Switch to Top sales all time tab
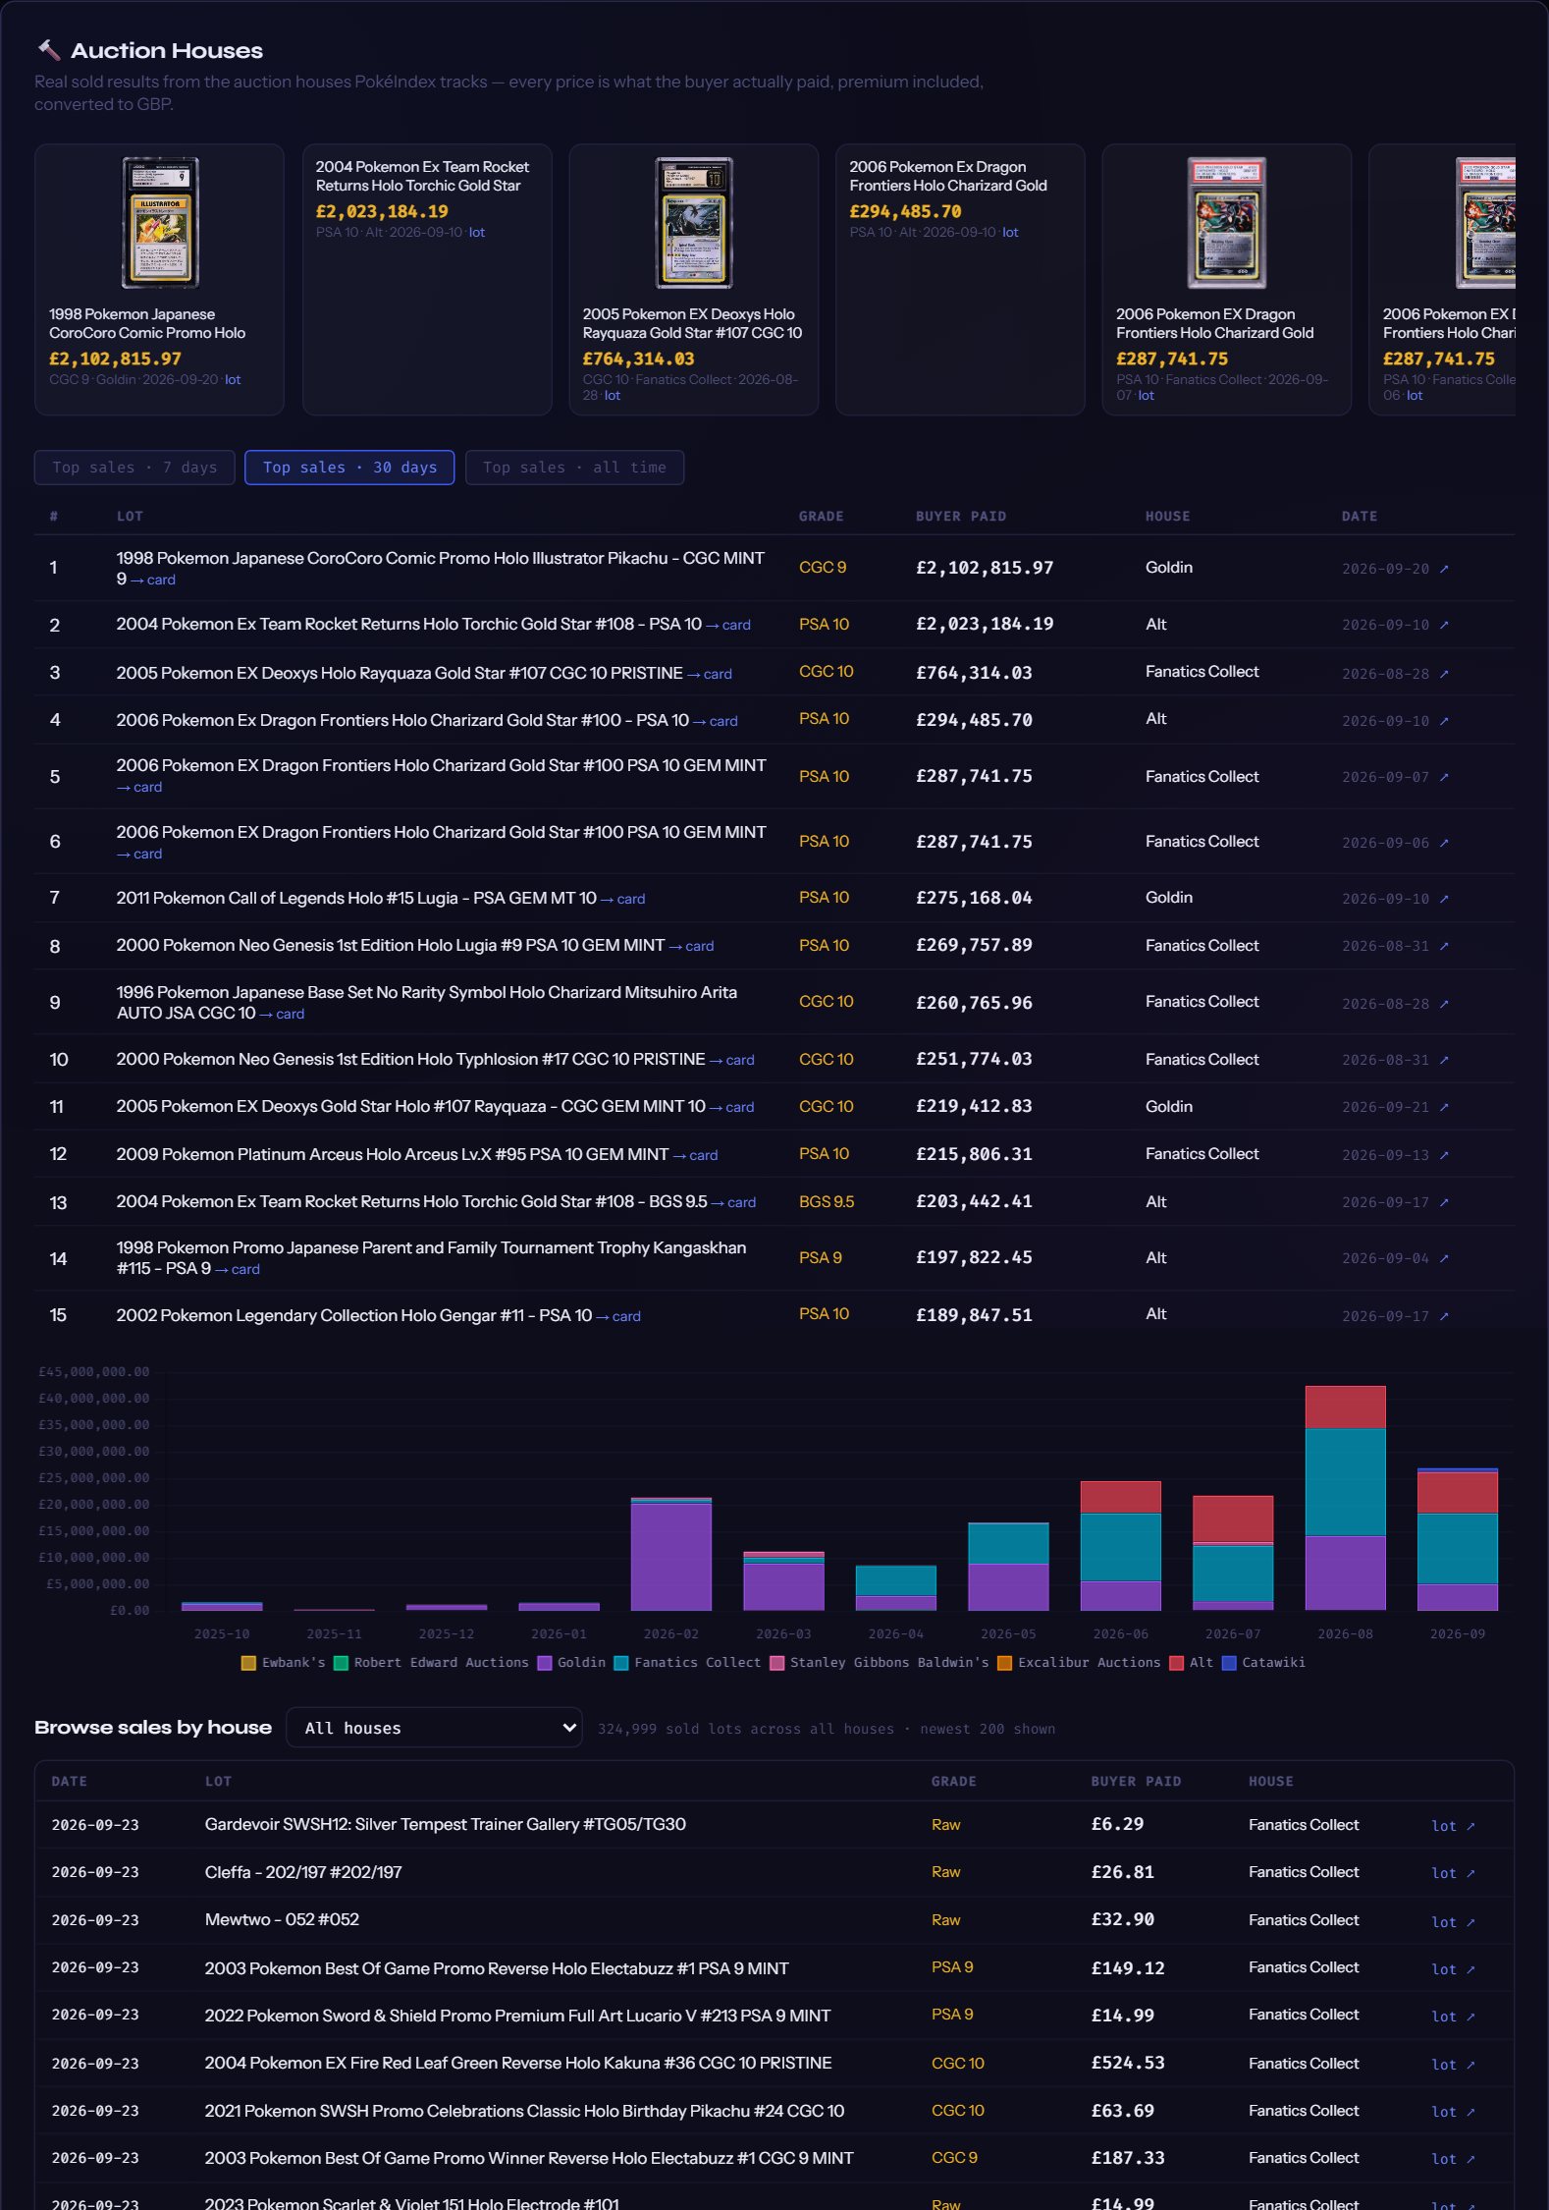Image resolution: width=1549 pixels, height=2210 pixels. 574,468
